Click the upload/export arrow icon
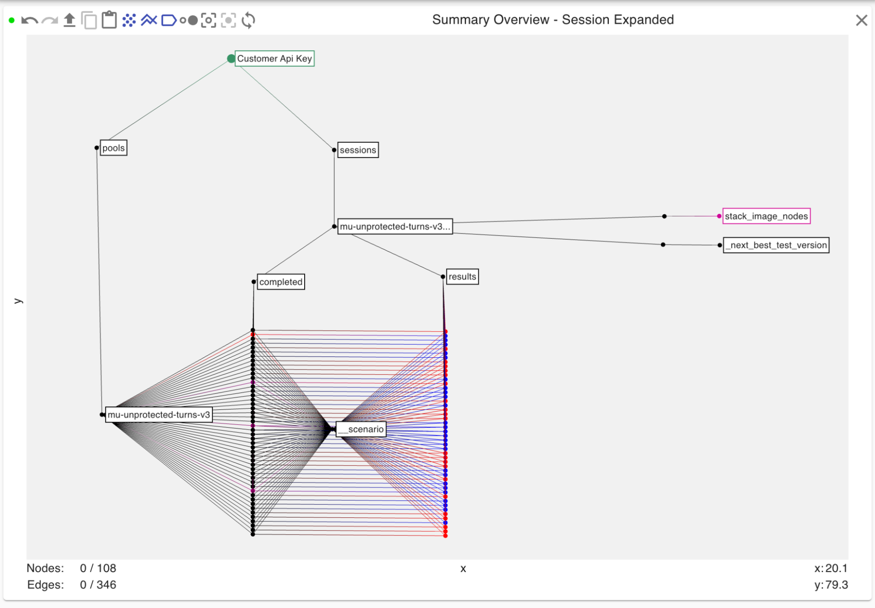This screenshot has height=608, width=875. [x=69, y=20]
